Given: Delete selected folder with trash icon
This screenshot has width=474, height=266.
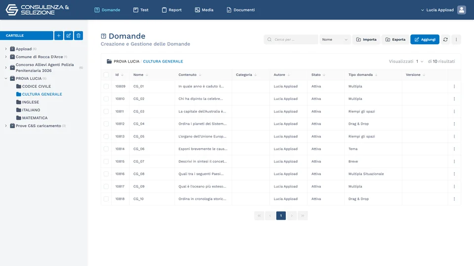Looking at the screenshot, I should click(79, 35).
